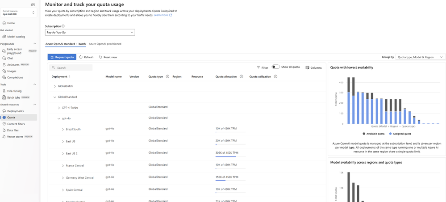Open the Pay-As-You-Go subscription dropdown
The width and height of the screenshot is (446, 202).
pos(90,33)
